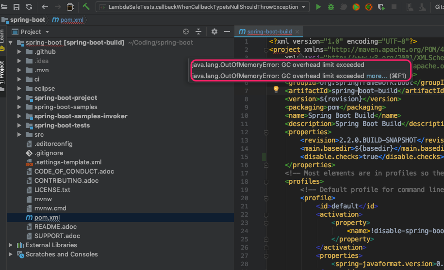Click the Synchronize refresh icon
Image resolution: width=444 pixels, height=270 pixels.
pyautogui.click(x=29, y=7)
